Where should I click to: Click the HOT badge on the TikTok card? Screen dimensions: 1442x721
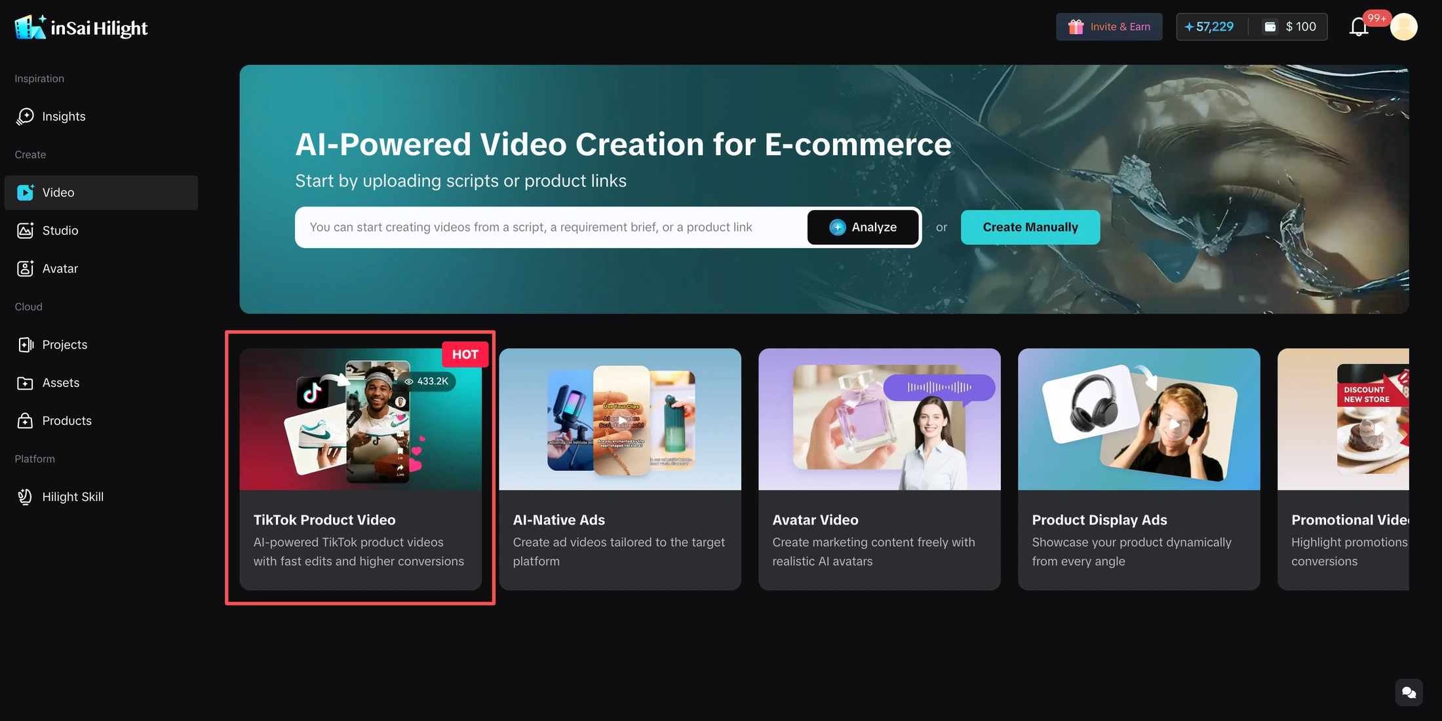465,354
